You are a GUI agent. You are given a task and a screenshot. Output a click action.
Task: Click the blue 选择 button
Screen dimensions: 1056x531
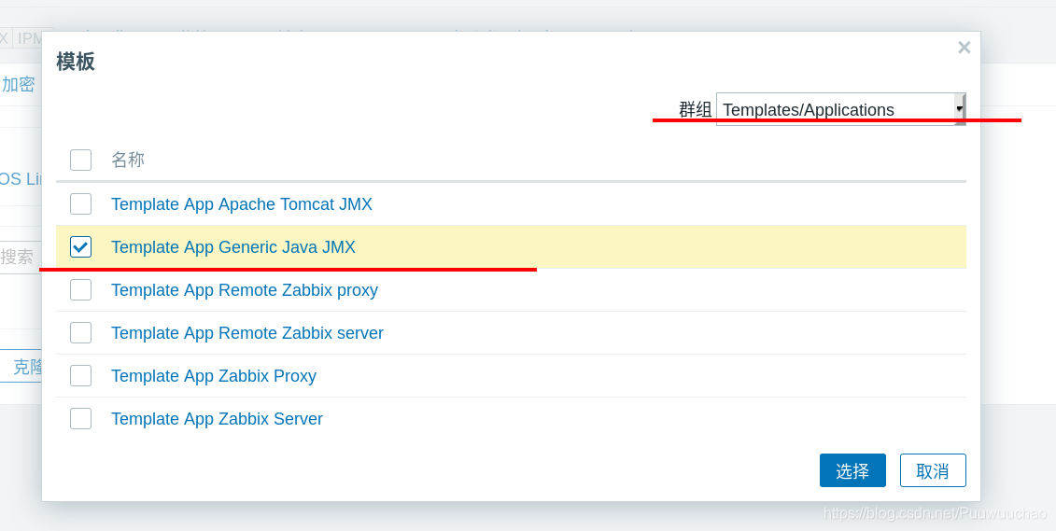coord(852,470)
